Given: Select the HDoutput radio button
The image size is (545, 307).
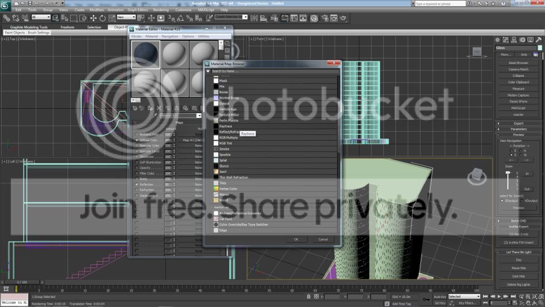Looking at the screenshot, I should tap(522, 201).
